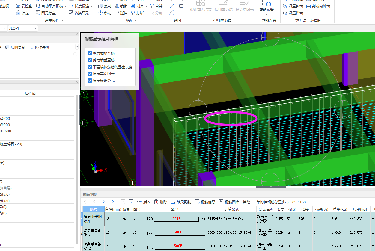Image resolution: width=375 pixels, height=251 pixels.
Task: Go to next rebar record arrow
Action: click(104, 202)
